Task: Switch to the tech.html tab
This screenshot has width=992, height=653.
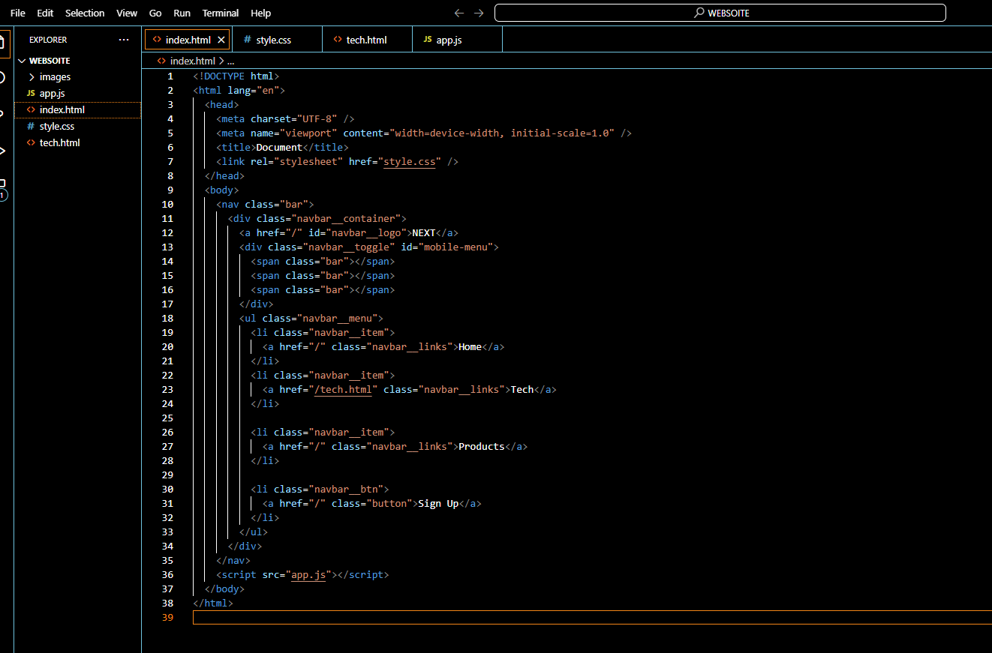Action: 366,40
